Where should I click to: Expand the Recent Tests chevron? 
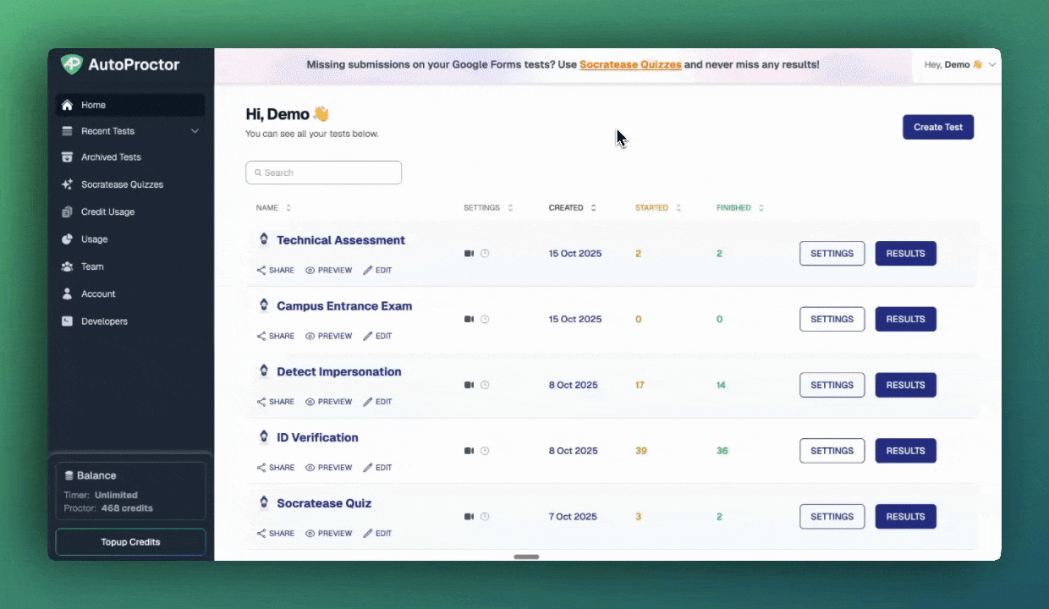click(x=195, y=131)
